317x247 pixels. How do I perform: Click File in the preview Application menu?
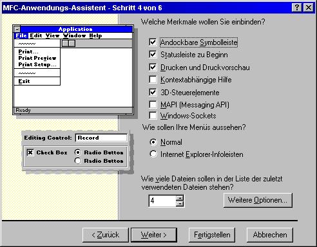21,35
